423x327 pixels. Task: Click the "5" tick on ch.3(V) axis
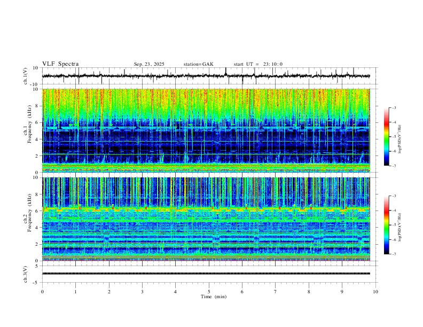[37, 266]
